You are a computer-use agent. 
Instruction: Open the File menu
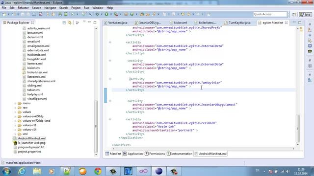(x=4, y=8)
